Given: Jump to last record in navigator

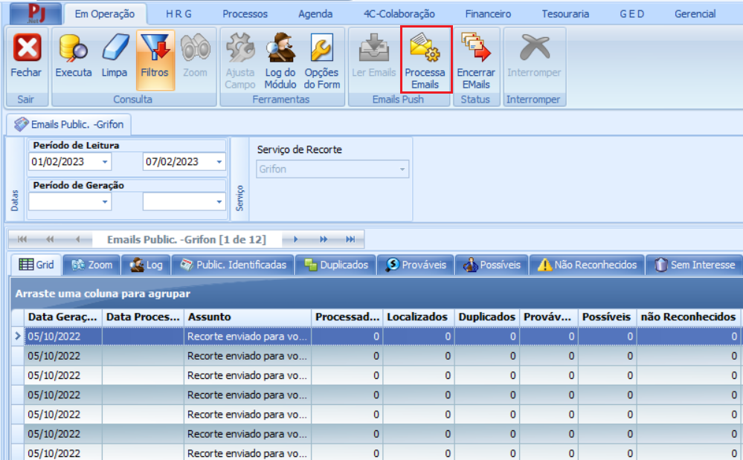Looking at the screenshot, I should pyautogui.click(x=350, y=239).
